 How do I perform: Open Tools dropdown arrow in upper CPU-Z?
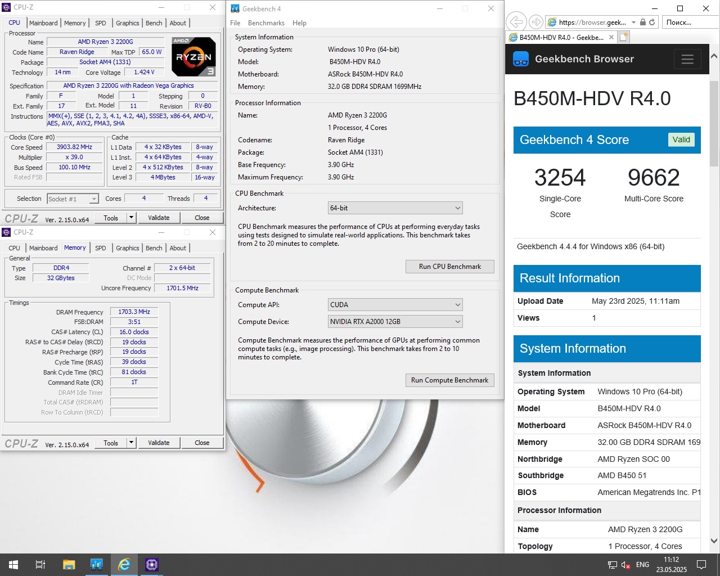pos(131,218)
